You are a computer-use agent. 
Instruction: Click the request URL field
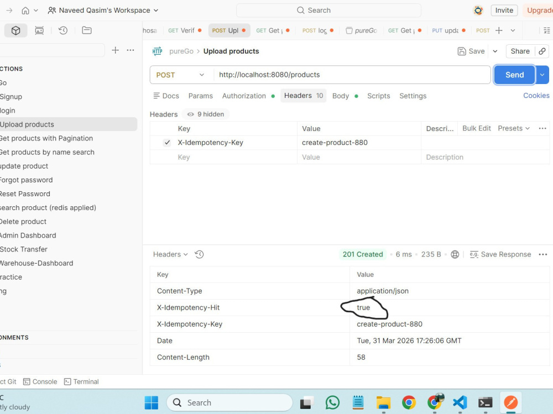coord(352,75)
